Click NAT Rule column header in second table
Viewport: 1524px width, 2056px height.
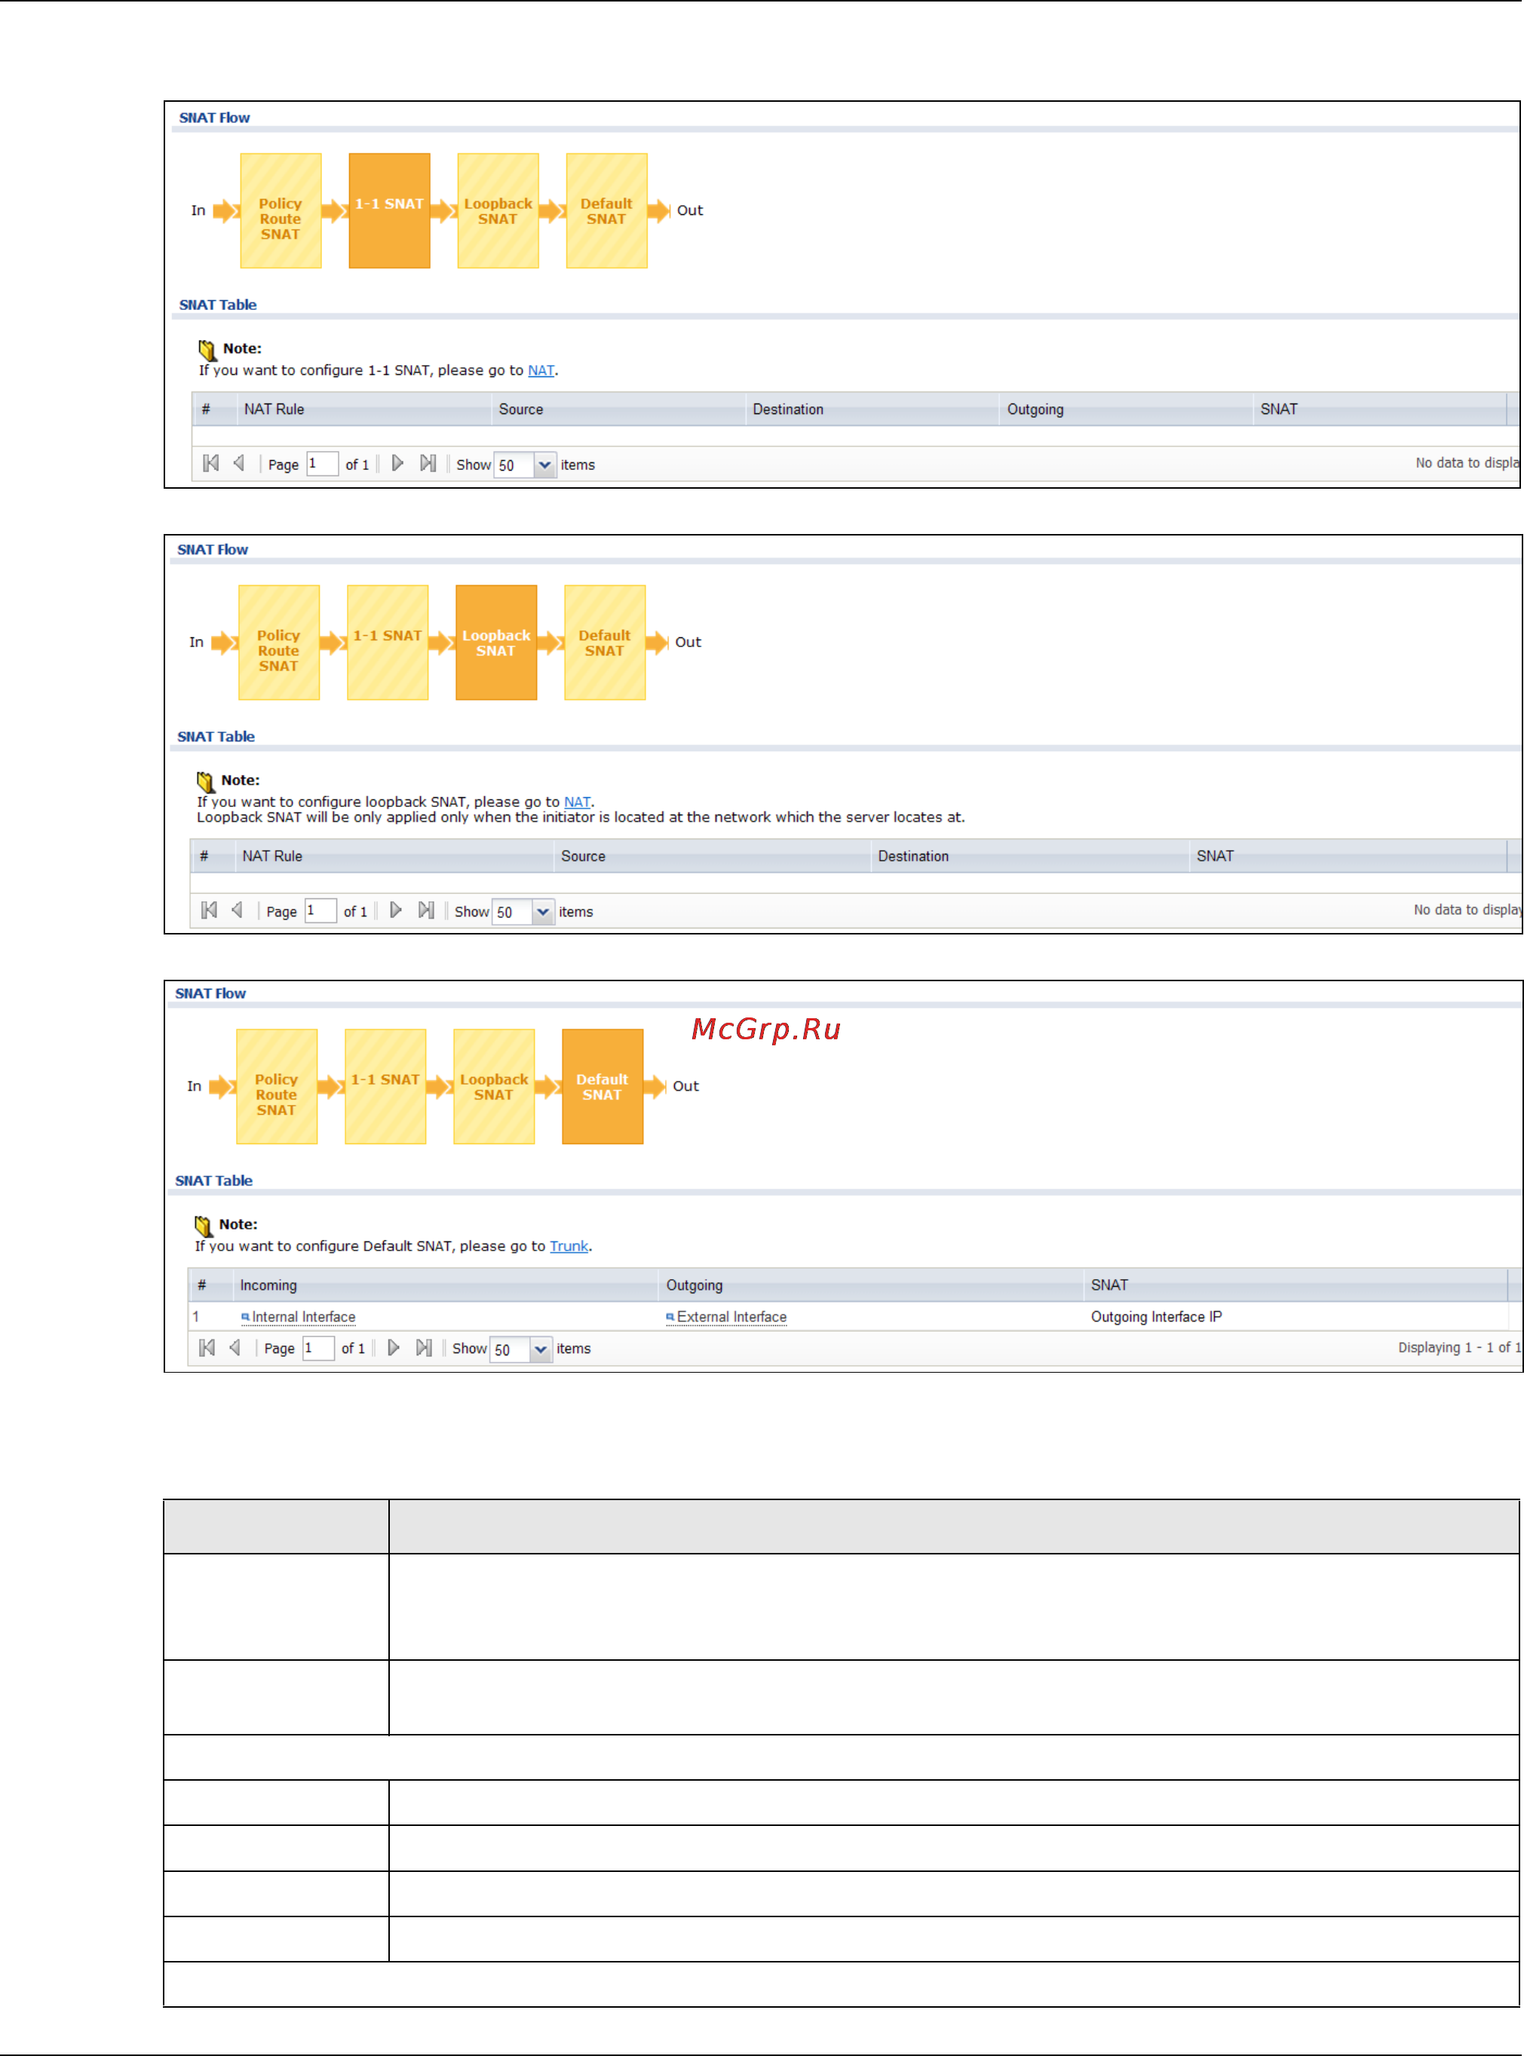pyautogui.click(x=394, y=856)
